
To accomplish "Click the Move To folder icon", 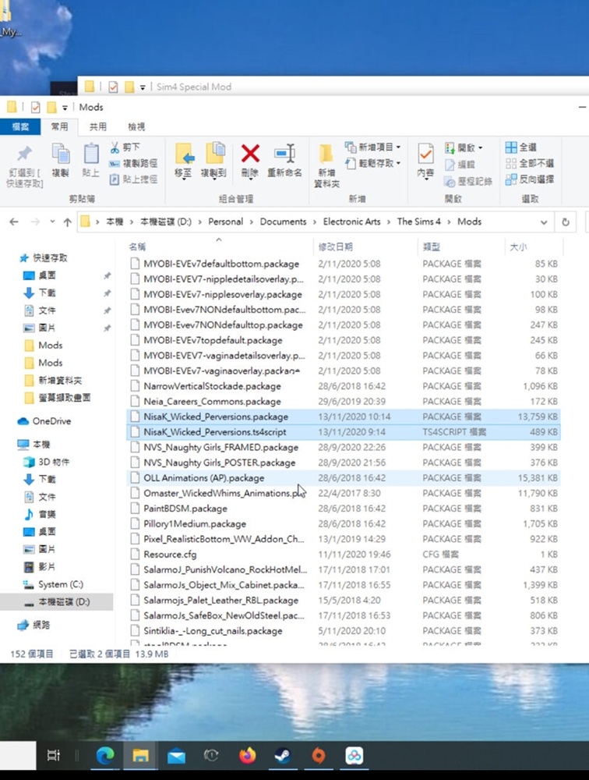I will 183,154.
